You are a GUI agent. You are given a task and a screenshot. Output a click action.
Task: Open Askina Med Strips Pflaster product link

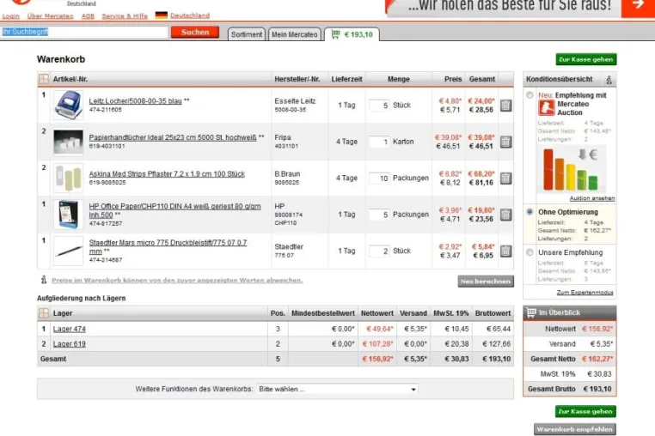[167, 174]
